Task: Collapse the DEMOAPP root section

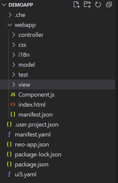Action: (x=4, y=5)
